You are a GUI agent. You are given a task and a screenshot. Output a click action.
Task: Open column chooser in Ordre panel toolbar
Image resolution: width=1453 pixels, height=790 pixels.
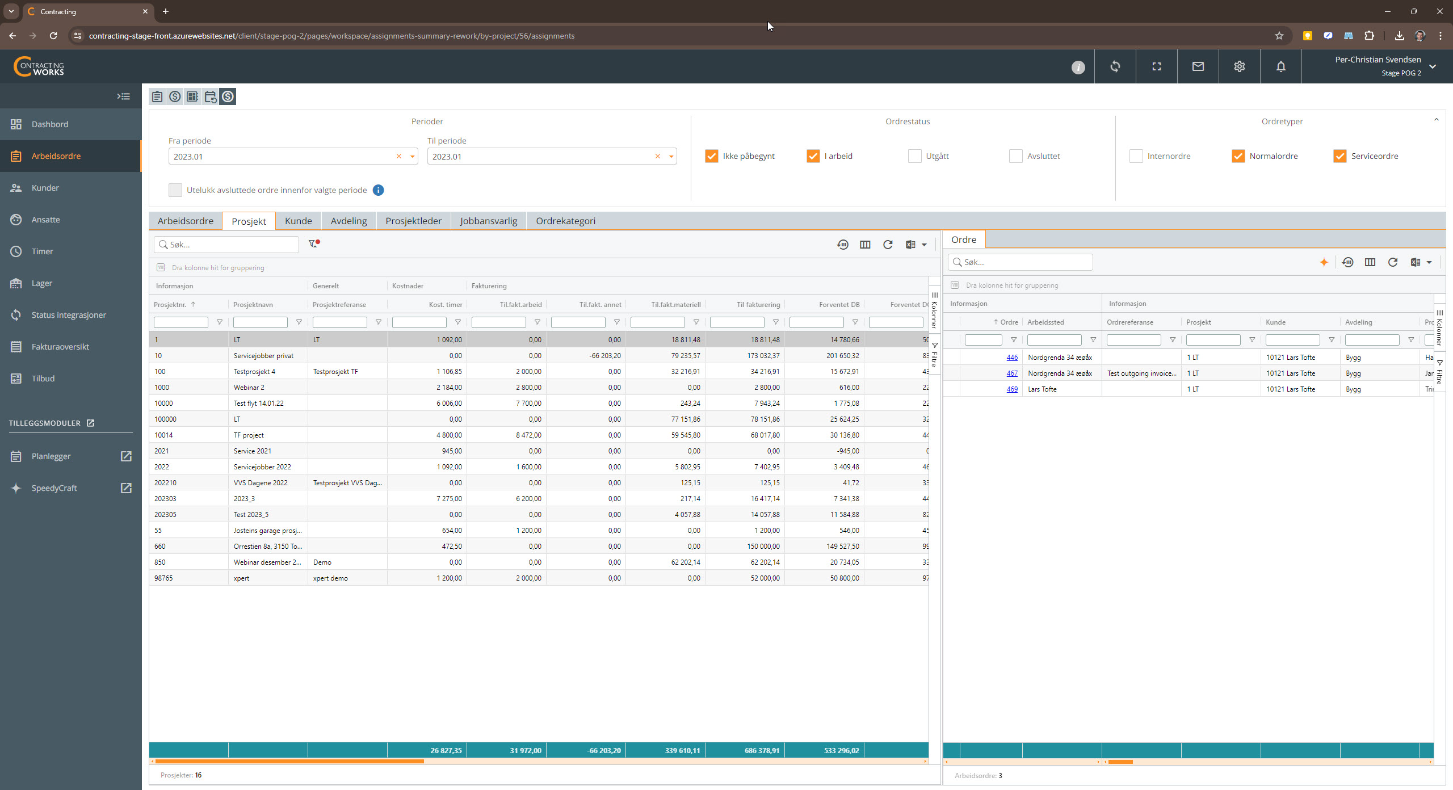pyautogui.click(x=1370, y=262)
